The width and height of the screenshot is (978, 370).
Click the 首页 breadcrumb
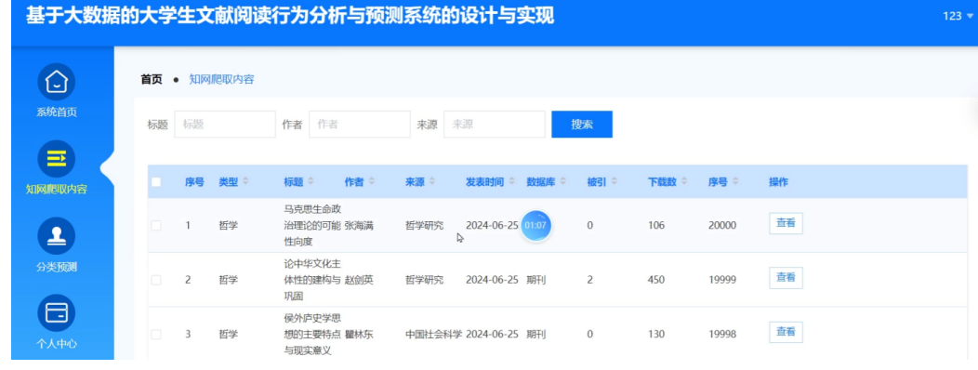click(x=152, y=79)
